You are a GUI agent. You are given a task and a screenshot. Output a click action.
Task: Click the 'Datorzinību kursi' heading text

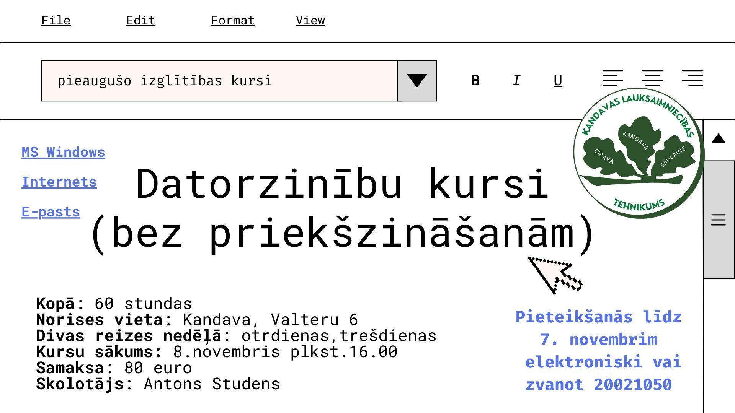click(342, 184)
